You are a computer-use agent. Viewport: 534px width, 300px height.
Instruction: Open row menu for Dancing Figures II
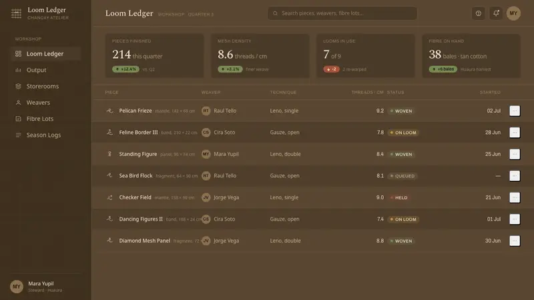click(515, 219)
